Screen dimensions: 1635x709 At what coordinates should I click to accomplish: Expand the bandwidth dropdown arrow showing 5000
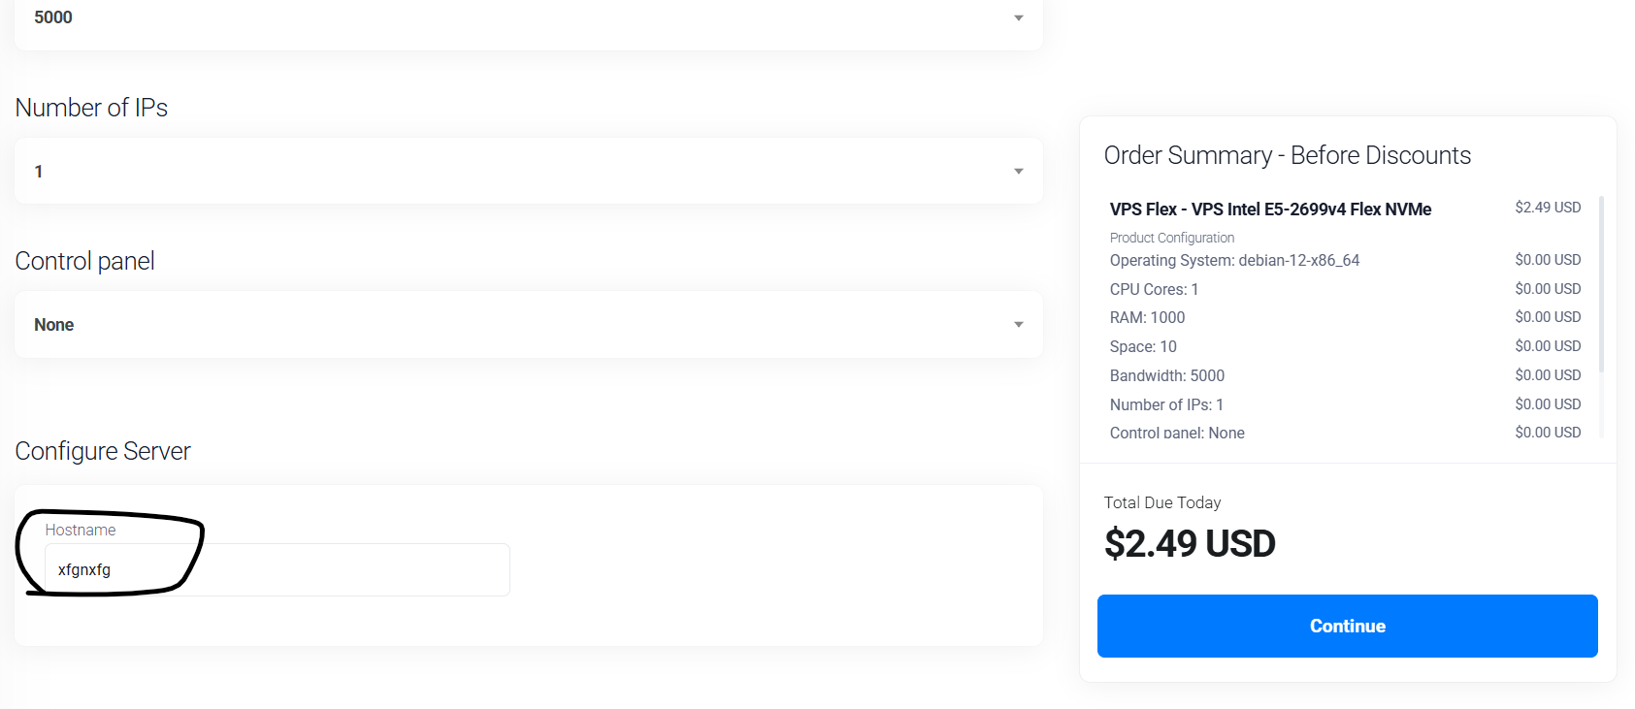click(x=1018, y=18)
